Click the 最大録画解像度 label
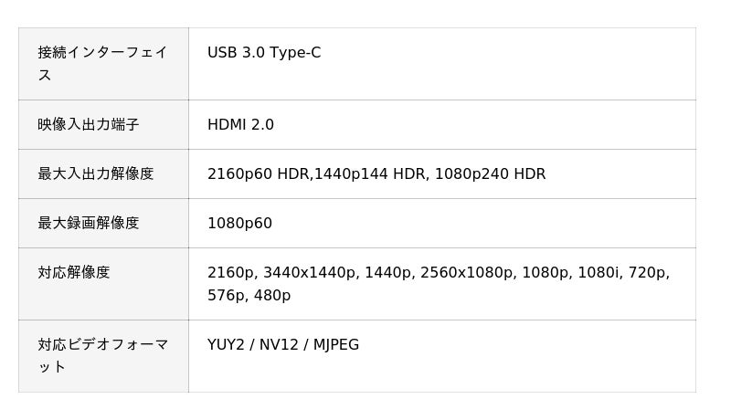Viewport: 731px width, 420px height. point(89,224)
